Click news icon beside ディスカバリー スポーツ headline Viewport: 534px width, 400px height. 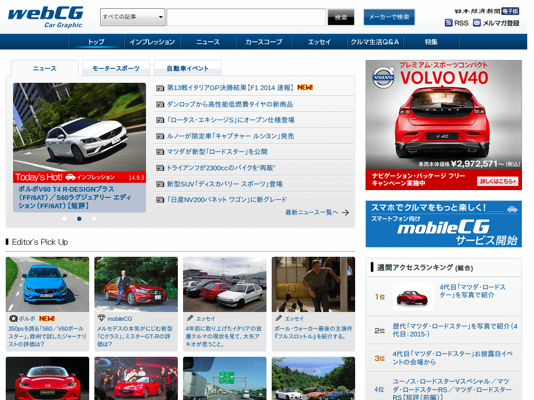160,184
